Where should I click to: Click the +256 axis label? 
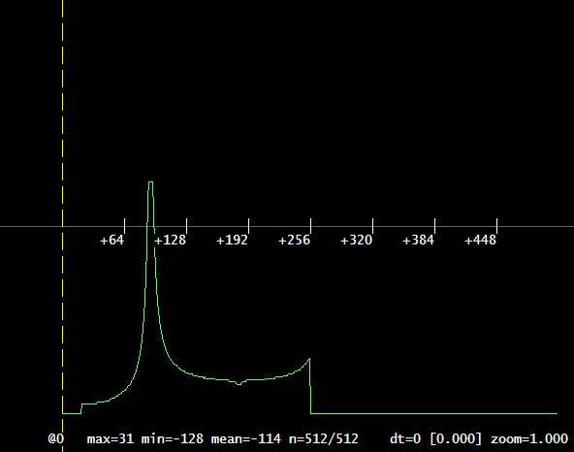295,241
